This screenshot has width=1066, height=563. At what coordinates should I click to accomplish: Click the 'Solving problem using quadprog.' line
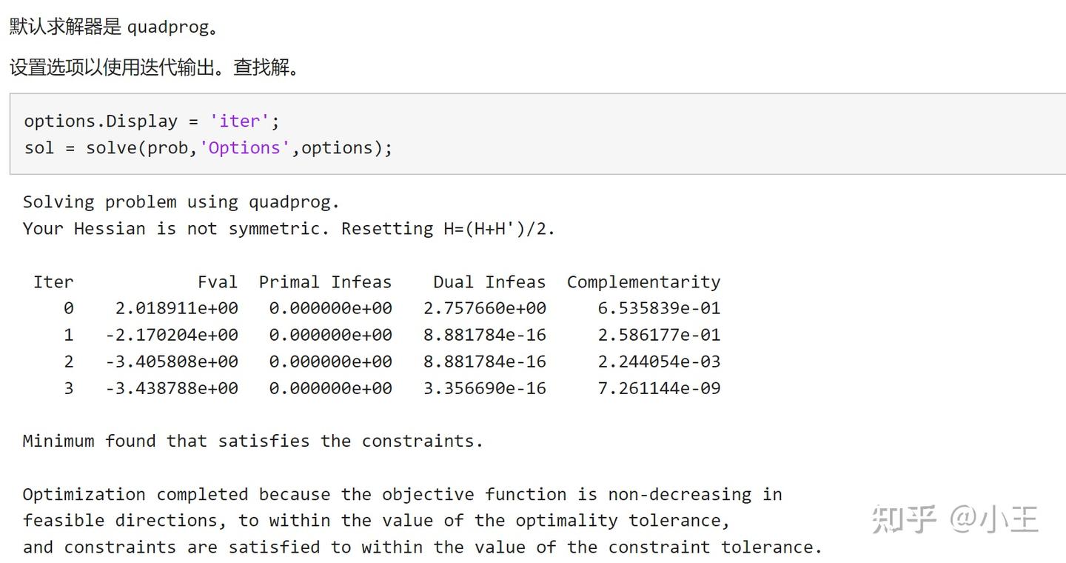click(x=181, y=201)
